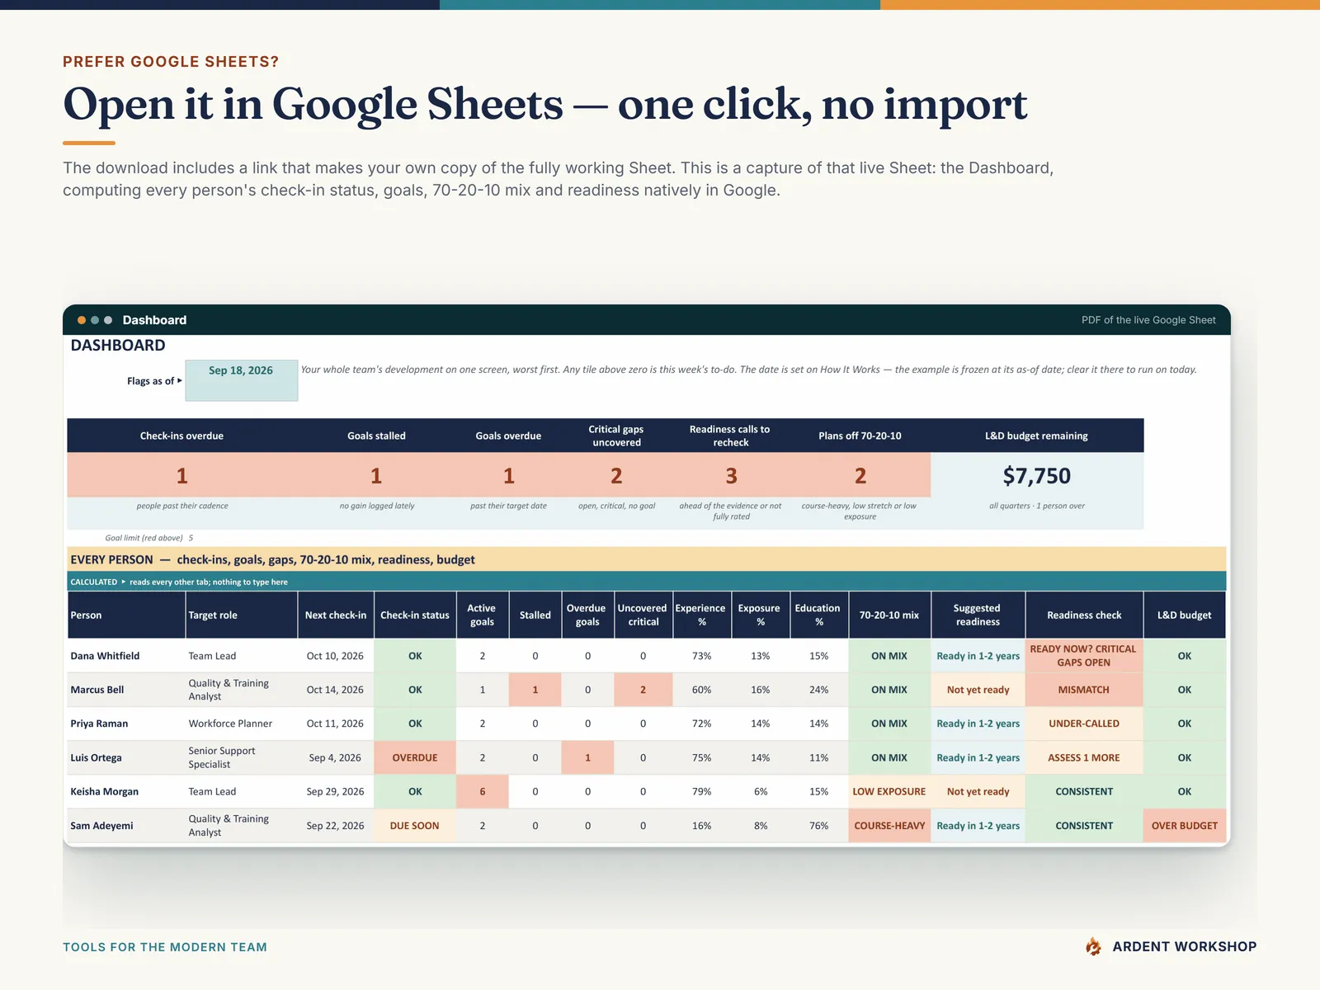Click the 'PREFER GOOGLE SHEETS?' heading label
Viewport: 1320px width, 990px height.
pos(171,62)
